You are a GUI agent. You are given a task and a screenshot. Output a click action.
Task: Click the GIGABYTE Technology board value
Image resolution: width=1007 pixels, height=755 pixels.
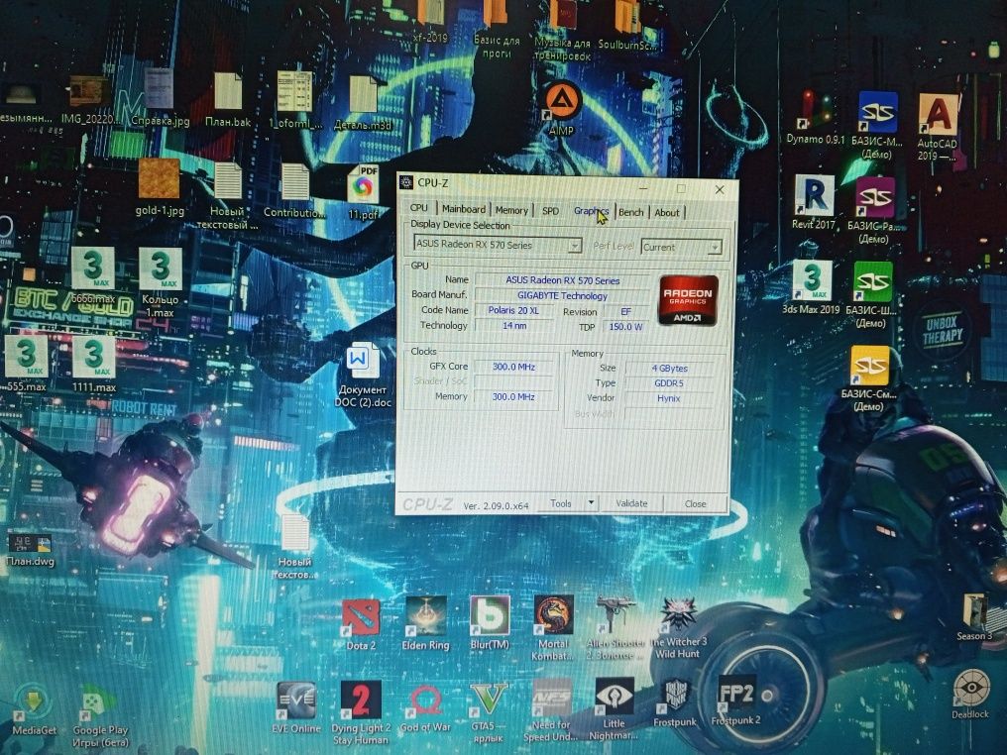coord(562,296)
